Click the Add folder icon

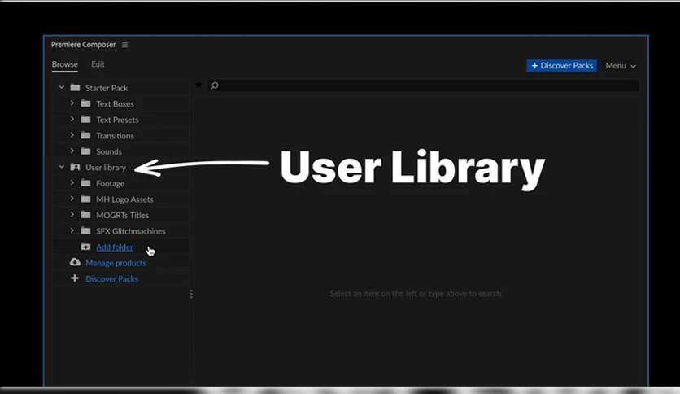coord(85,247)
